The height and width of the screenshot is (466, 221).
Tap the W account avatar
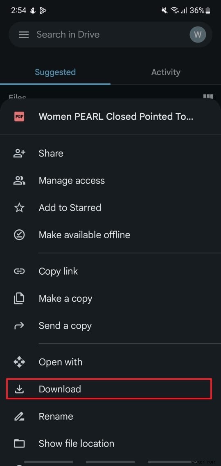[198, 35]
